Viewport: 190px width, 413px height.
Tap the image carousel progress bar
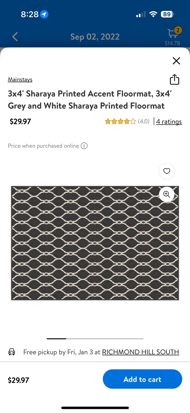coord(95,338)
